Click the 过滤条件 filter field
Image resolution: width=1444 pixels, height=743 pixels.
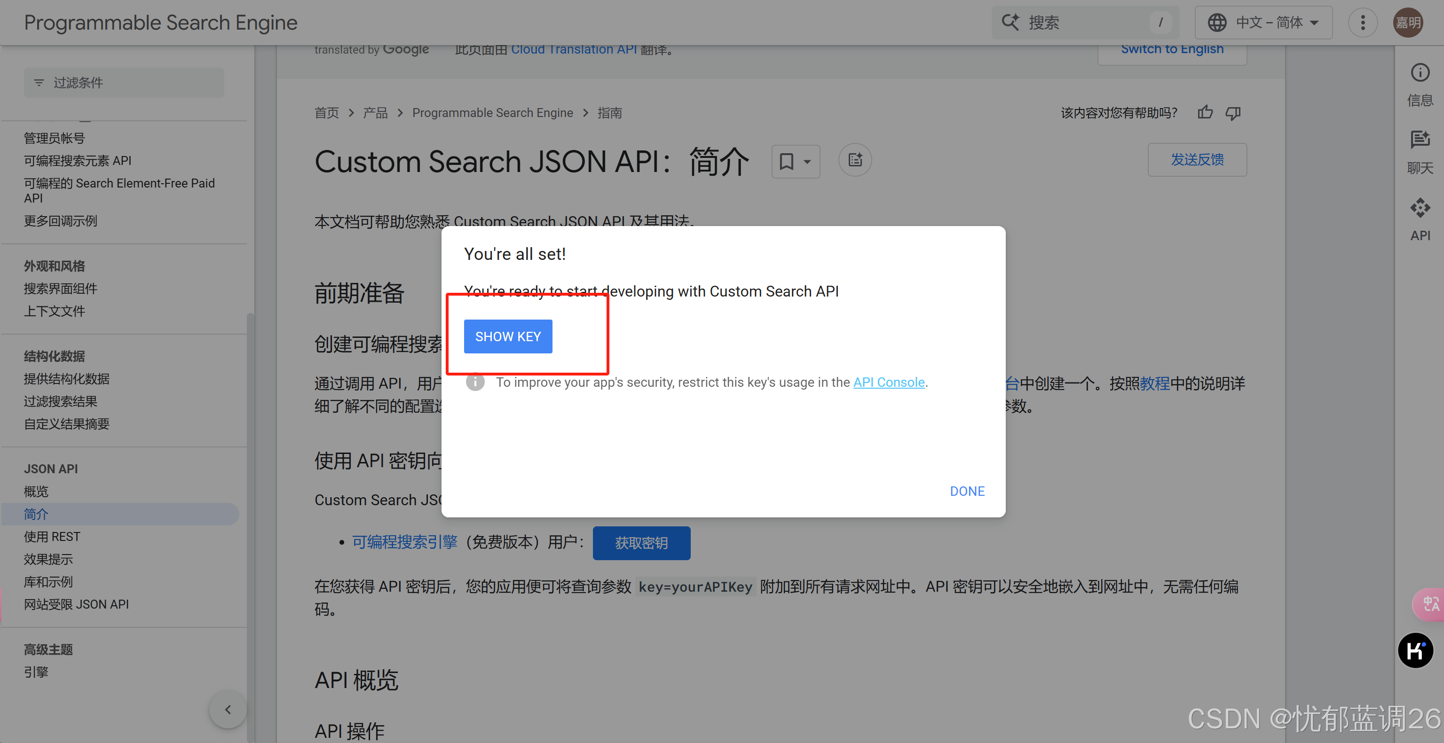pos(124,82)
